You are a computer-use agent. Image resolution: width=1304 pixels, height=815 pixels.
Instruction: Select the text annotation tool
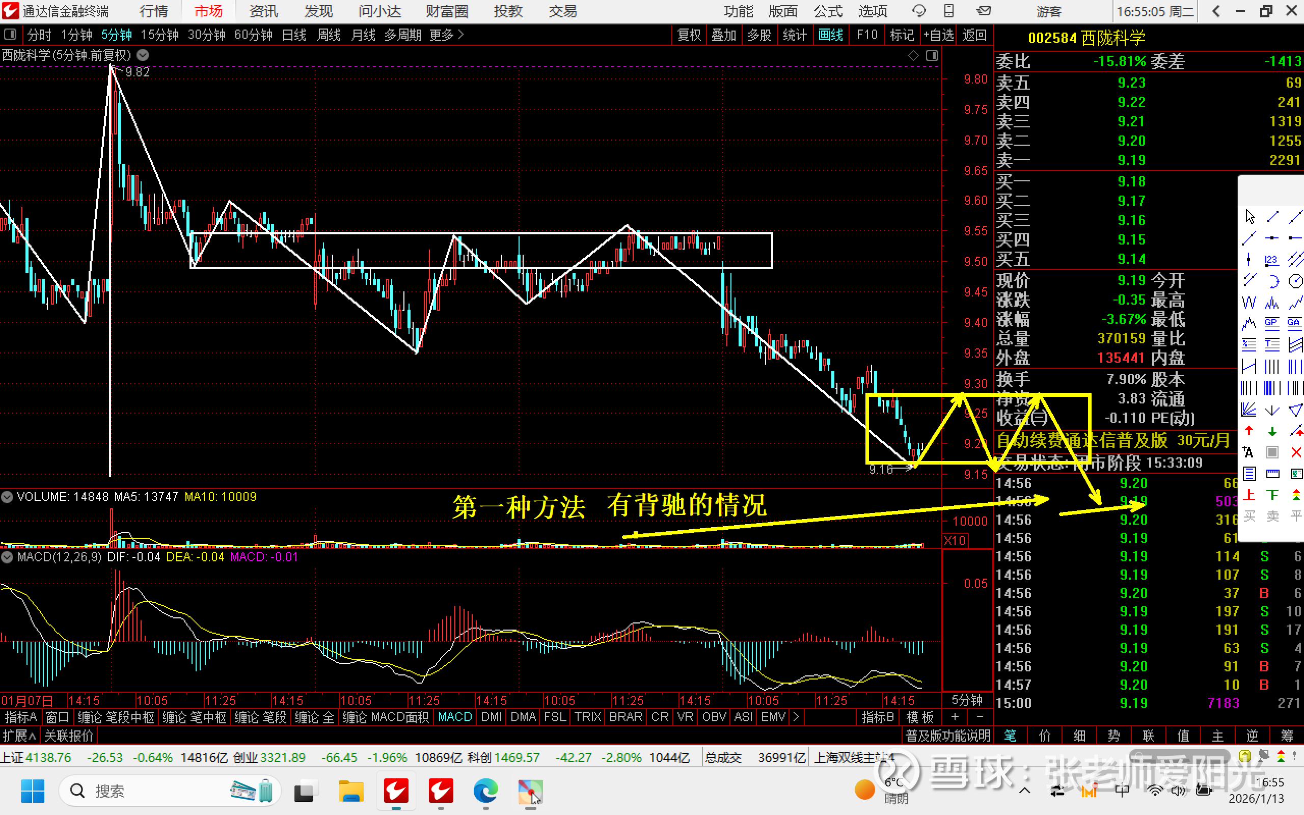coord(1248,452)
